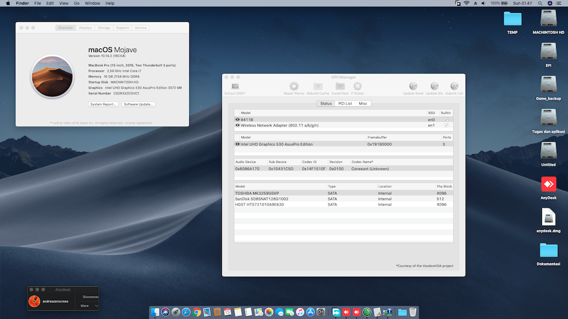This screenshot has width=568, height=319.
Task: Click the System Report... button
Action: click(104, 104)
